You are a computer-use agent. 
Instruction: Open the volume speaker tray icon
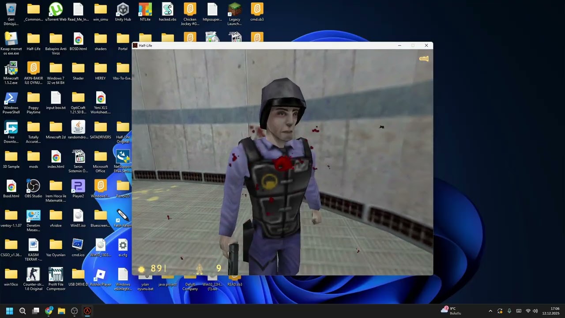click(x=535, y=311)
